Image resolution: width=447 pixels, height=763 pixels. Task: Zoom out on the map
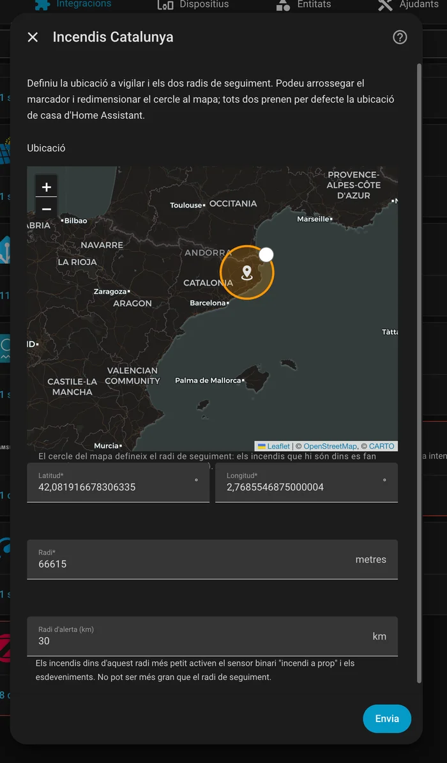[47, 209]
